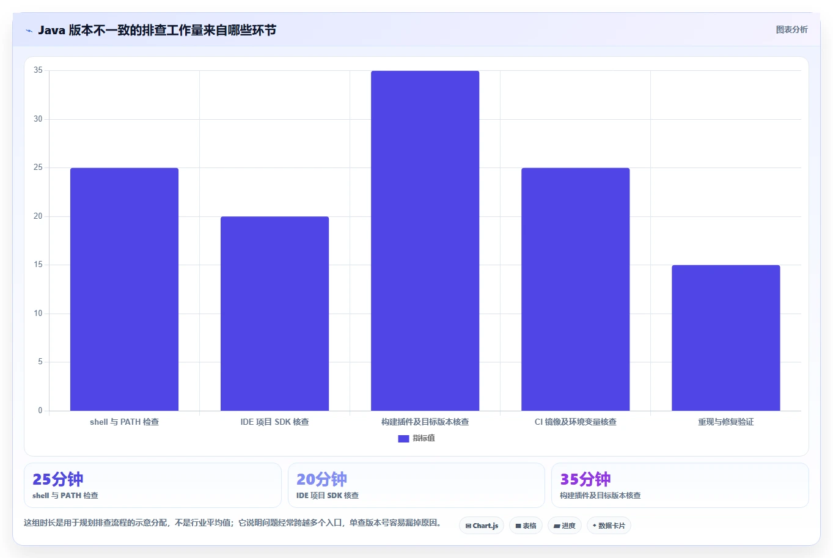The width and height of the screenshot is (833, 558).
Task: Click the IDE 项目 SDK 核查 axis label
Action: [x=274, y=422]
